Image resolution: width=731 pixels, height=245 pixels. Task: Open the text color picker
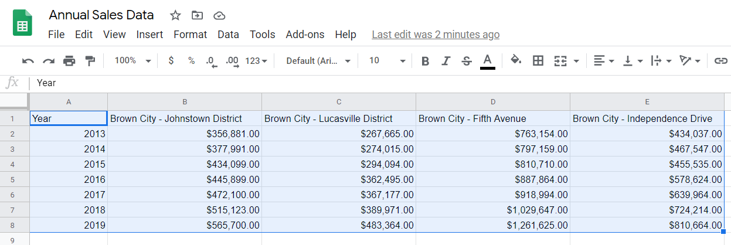(x=487, y=61)
